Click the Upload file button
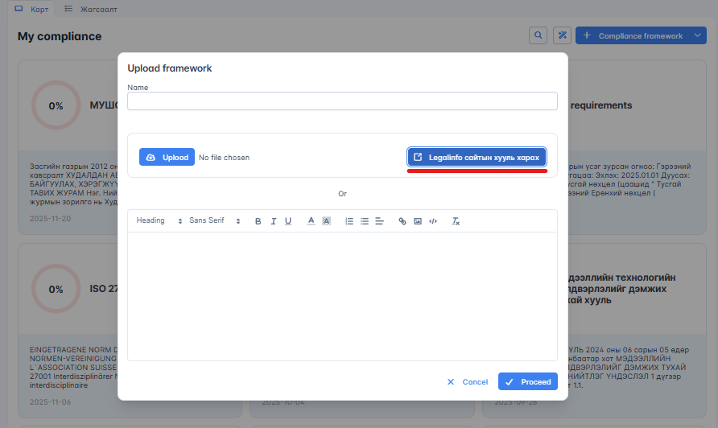 [x=167, y=157]
